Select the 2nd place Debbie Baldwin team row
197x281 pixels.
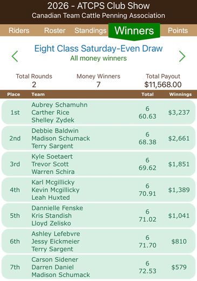click(x=98, y=138)
